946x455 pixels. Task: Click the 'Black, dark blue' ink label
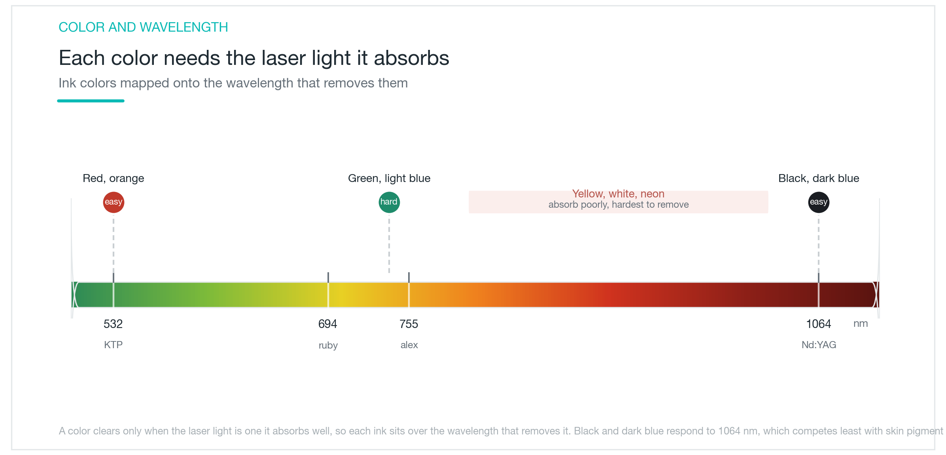pos(819,178)
